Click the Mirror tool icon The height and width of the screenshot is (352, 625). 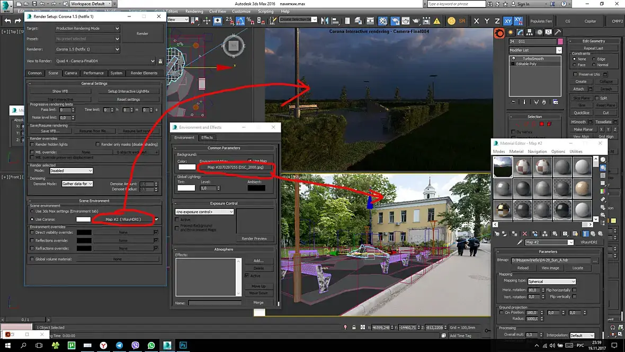[x=325, y=21]
